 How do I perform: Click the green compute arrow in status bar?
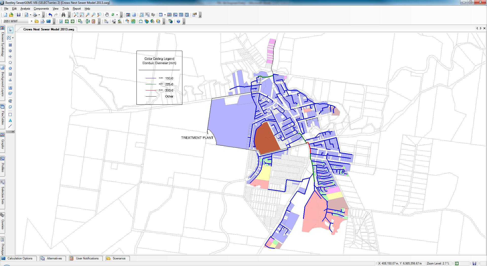(x=457, y=263)
